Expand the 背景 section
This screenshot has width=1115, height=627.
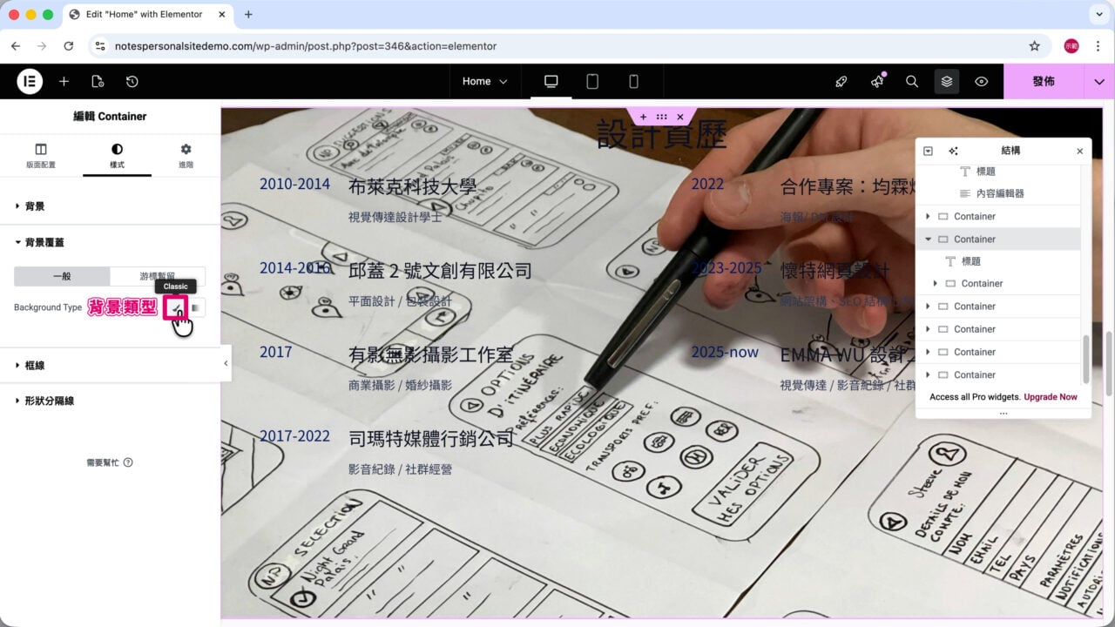(x=110, y=206)
